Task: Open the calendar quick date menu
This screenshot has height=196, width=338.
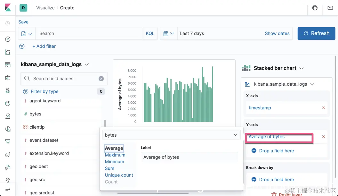Action: pyautogui.click(x=169, y=33)
